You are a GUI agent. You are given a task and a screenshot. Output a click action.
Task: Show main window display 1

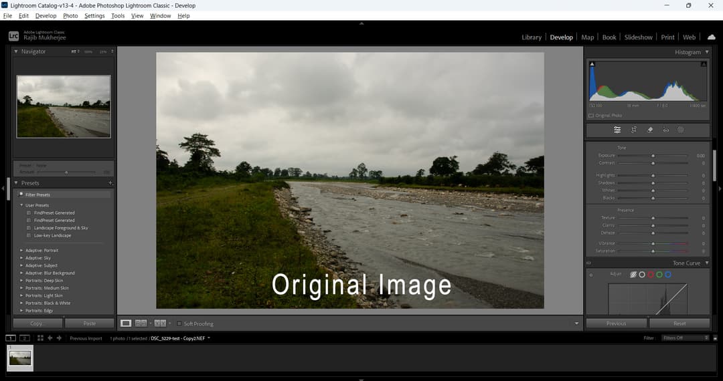pos(10,338)
